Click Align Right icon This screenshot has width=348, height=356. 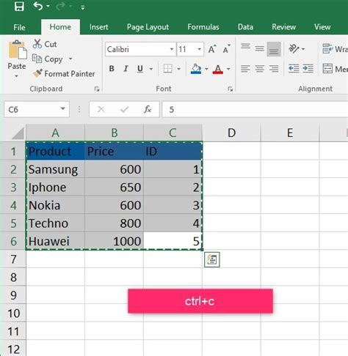coord(274,69)
